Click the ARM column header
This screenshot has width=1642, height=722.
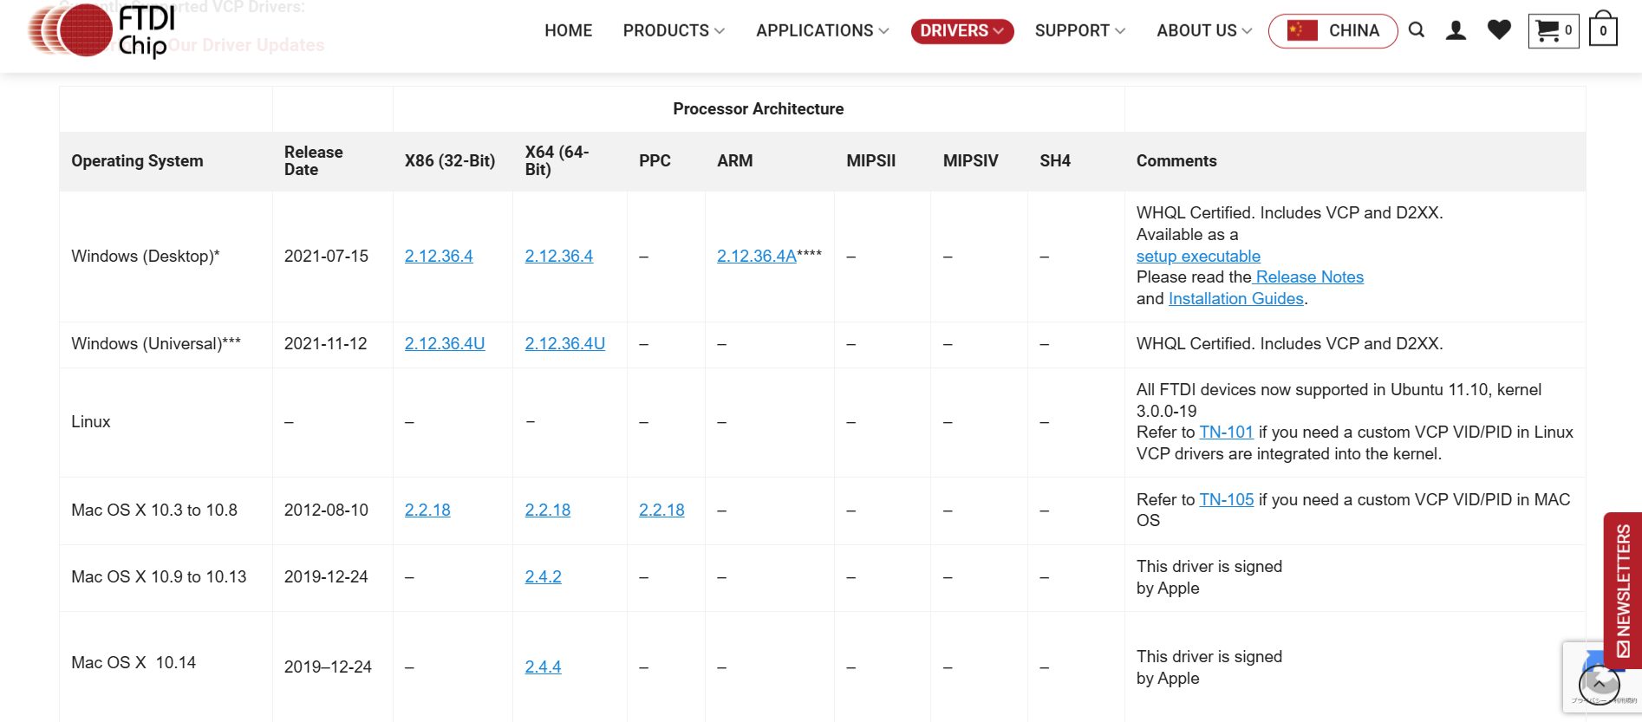pyautogui.click(x=735, y=160)
